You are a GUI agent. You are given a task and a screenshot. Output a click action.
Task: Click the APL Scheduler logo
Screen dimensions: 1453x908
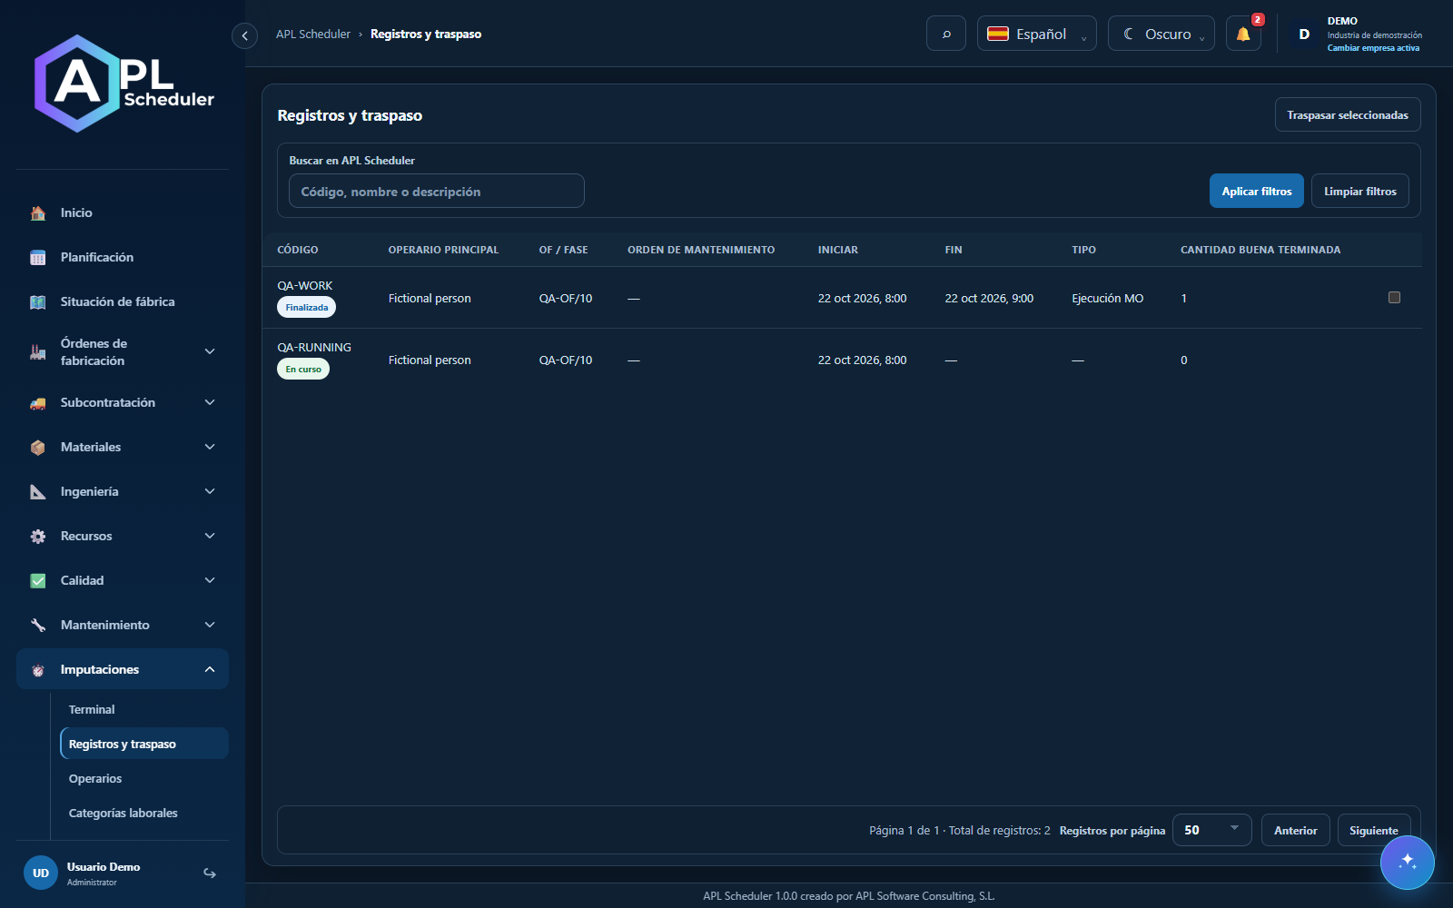(124, 84)
